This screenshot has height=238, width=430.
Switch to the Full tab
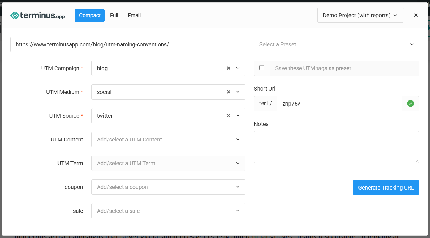click(114, 15)
